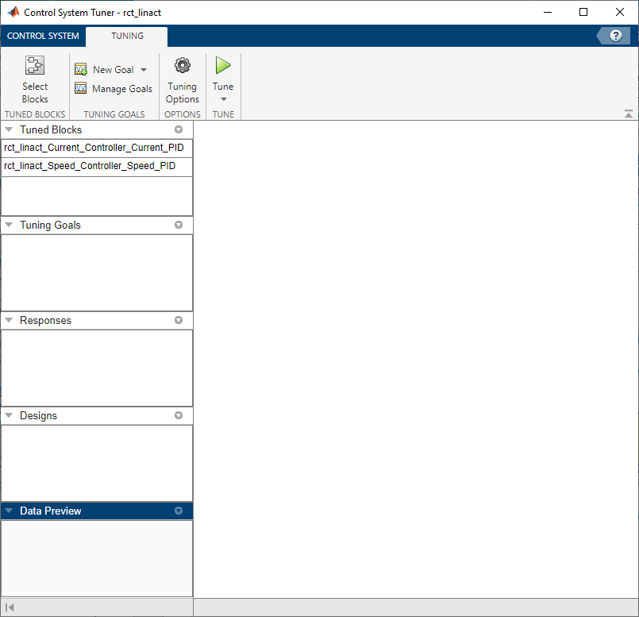639x617 pixels.
Task: Collapse the Tuning Goals panel
Action: pyautogui.click(x=10, y=226)
